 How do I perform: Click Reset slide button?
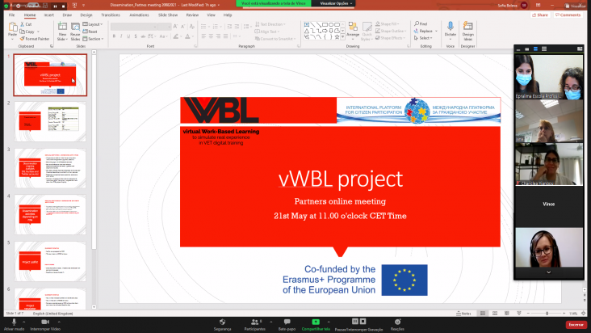pyautogui.click(x=90, y=32)
